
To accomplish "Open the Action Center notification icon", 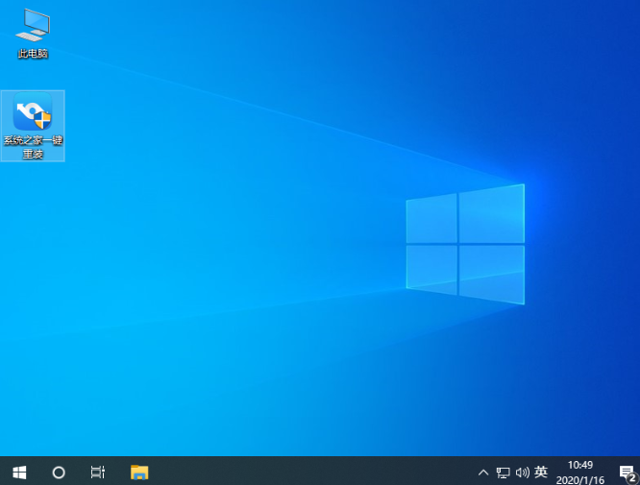I will [x=627, y=473].
